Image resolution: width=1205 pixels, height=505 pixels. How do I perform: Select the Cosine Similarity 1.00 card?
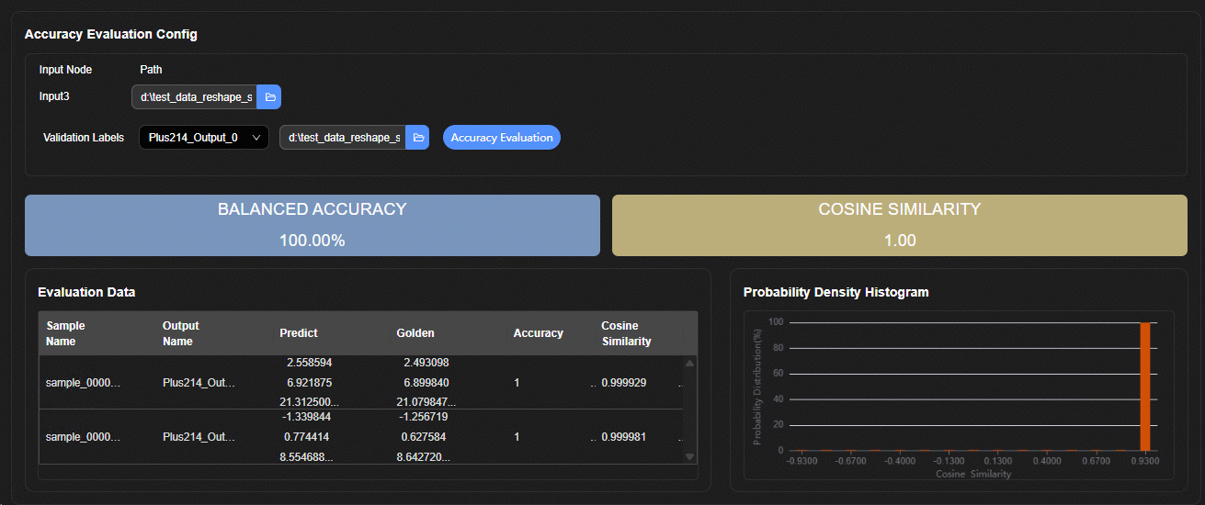(899, 225)
